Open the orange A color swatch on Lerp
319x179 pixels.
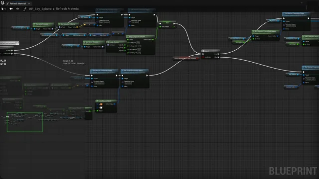click(x=101, y=104)
